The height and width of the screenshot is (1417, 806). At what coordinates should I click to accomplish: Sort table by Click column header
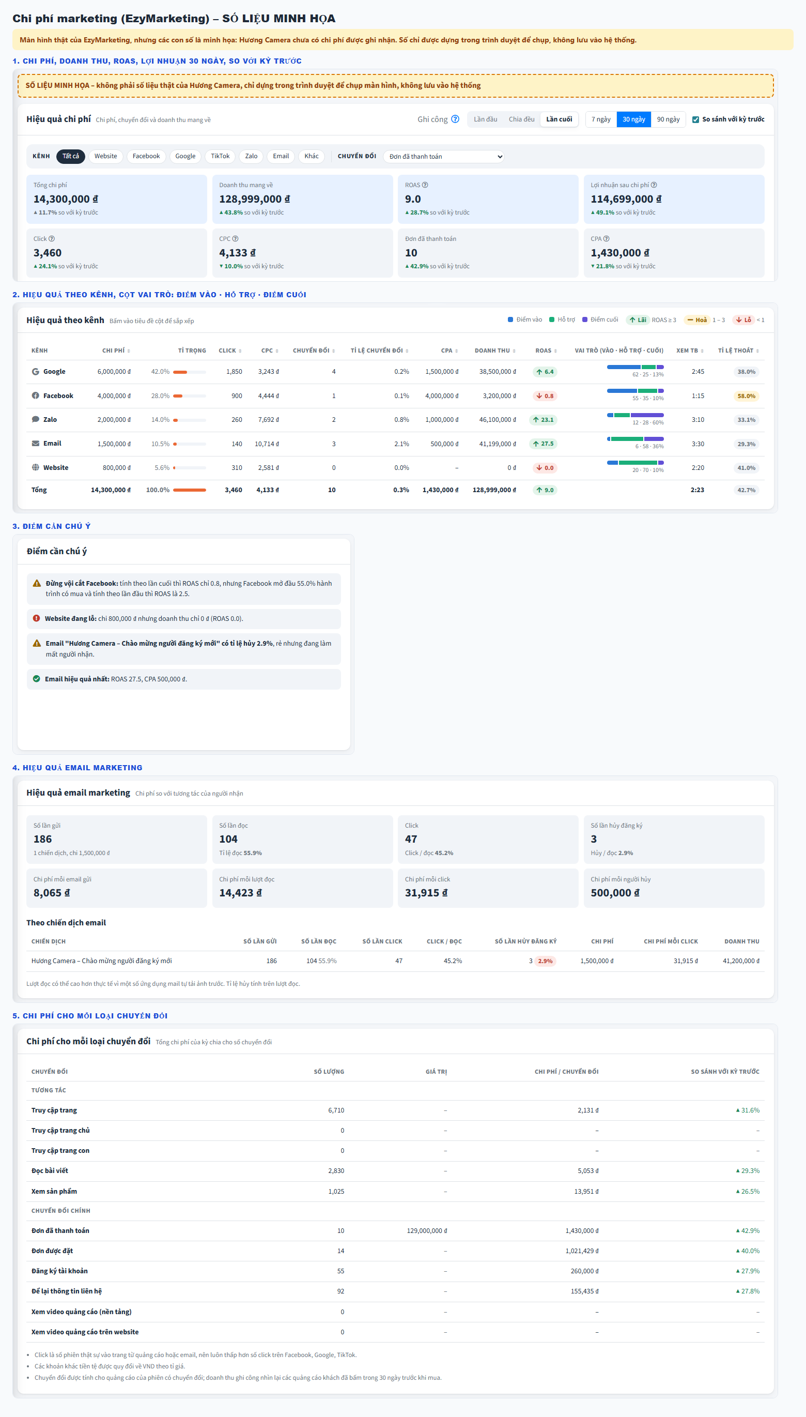230,351
